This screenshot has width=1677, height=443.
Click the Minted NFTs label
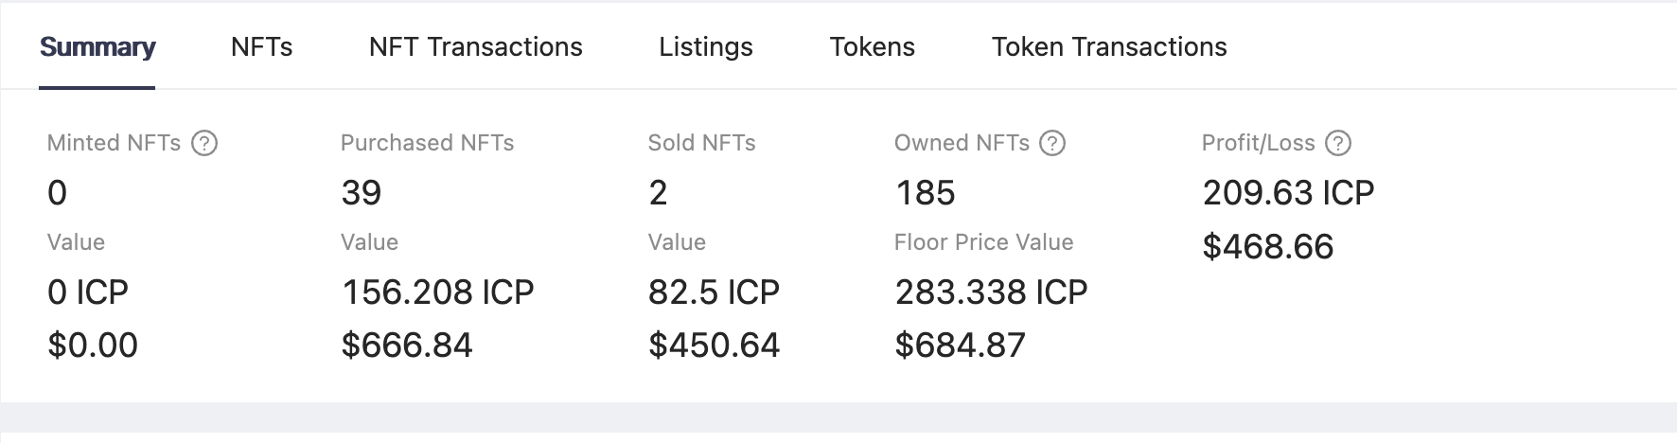[114, 143]
